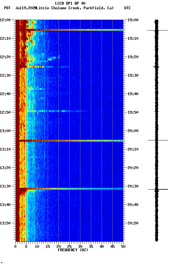Click the seismogram spike after 20:30 UTC
The image size is (170, 266).
coord(158,189)
